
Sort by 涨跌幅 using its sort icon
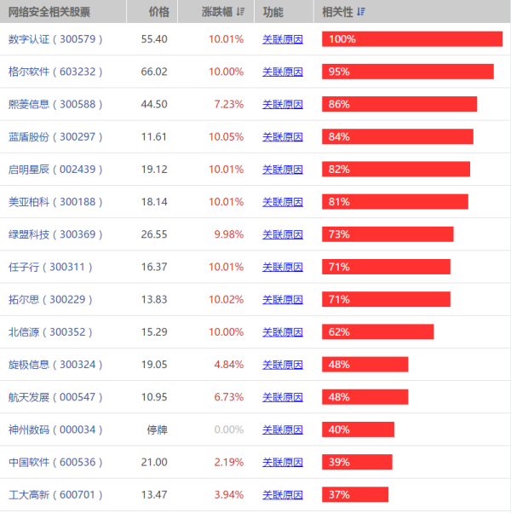pos(241,12)
